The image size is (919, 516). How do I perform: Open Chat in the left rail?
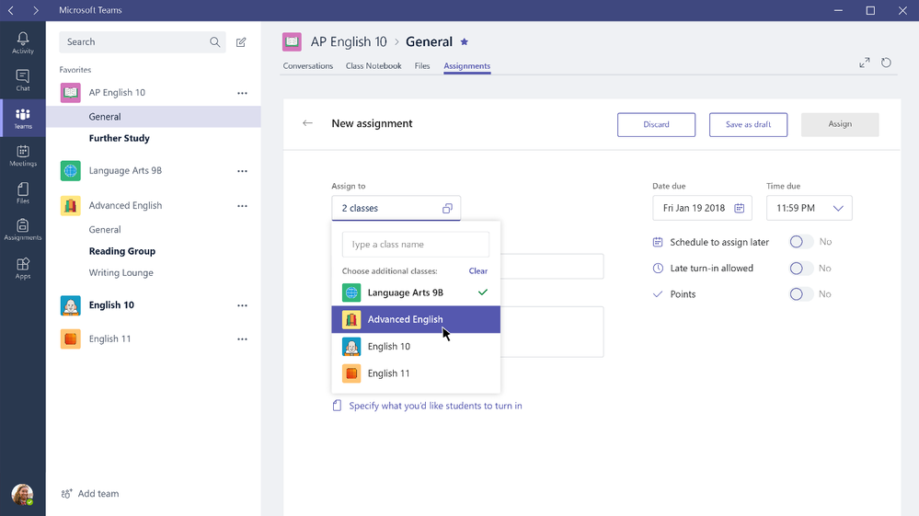point(23,80)
